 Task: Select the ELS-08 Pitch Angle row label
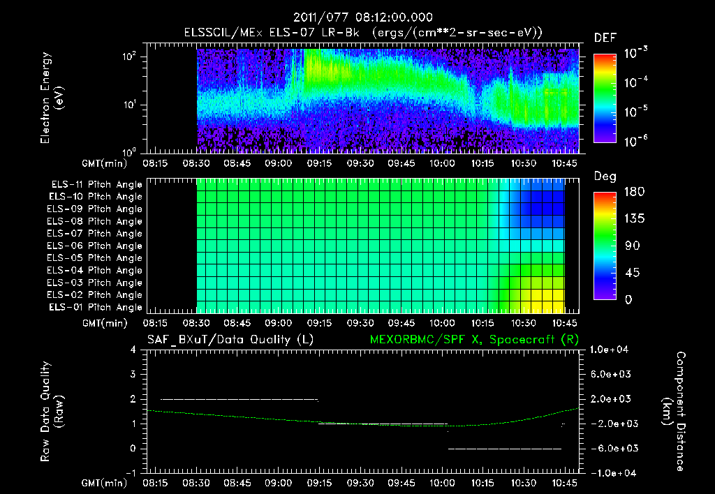[x=95, y=221]
